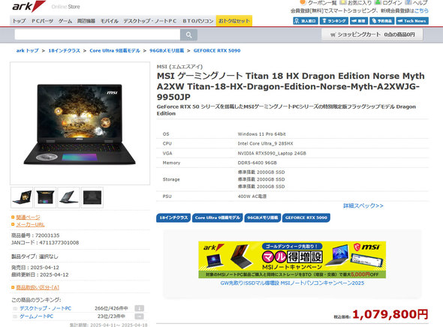The image size is (443, 327).
Task: Click the login person icon link
Action: click(x=388, y=3)
